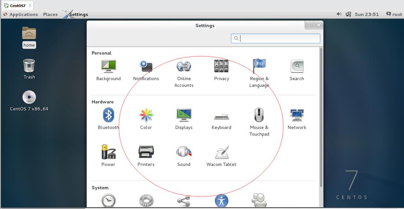Open the Displays settings panel
Viewport: 404px width, 209px height.
pos(184,119)
